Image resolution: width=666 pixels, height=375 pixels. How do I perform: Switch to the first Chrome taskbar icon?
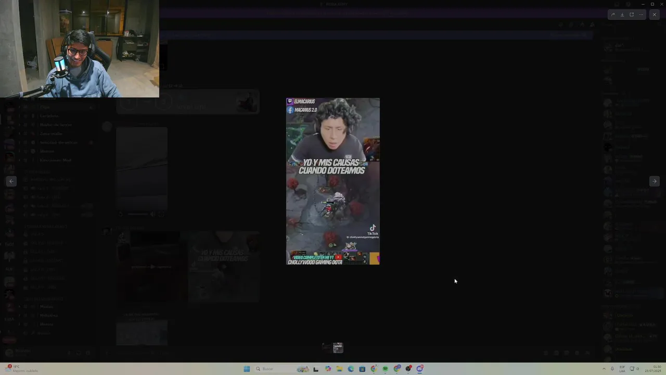pyautogui.click(x=374, y=369)
